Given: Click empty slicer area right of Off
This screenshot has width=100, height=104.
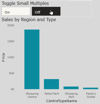Looking at the screenshot, I should click(x=76, y=11).
